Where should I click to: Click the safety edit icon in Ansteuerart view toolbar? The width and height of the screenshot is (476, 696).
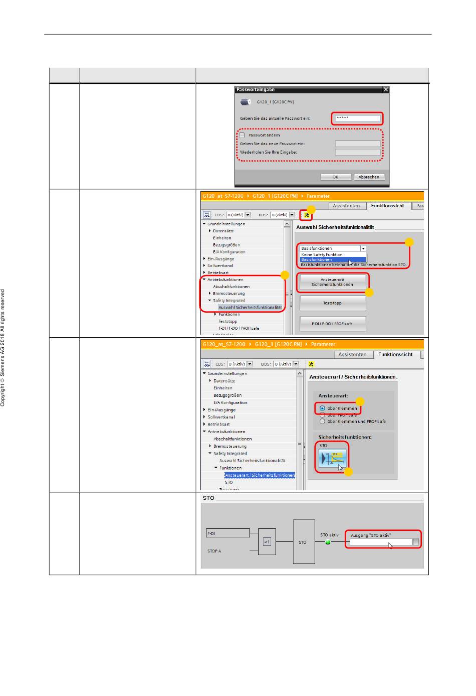pos(311,364)
